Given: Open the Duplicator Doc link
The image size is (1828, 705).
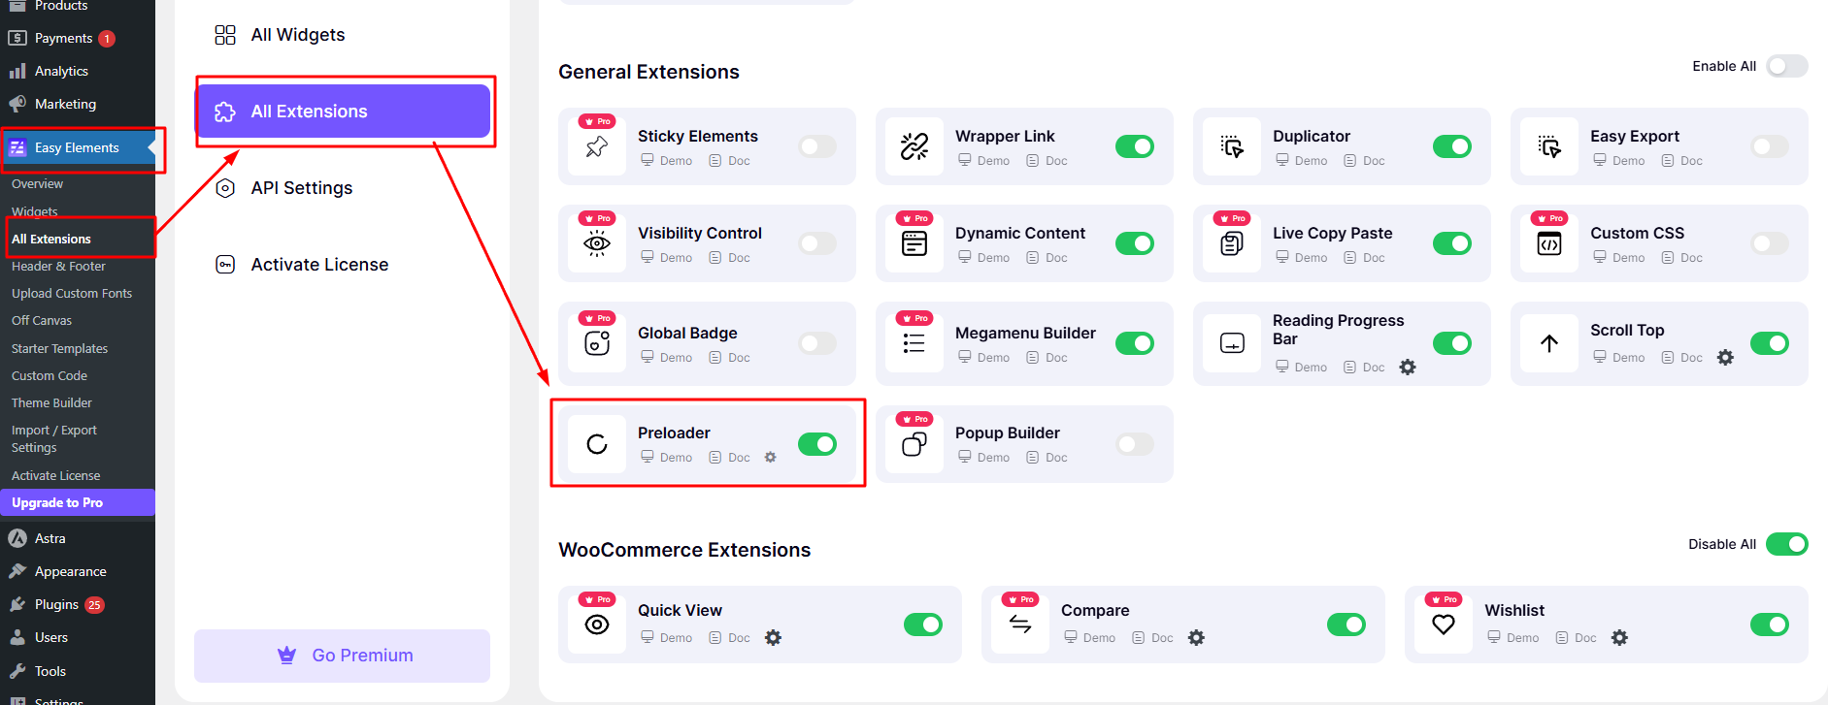Looking at the screenshot, I should (1364, 160).
